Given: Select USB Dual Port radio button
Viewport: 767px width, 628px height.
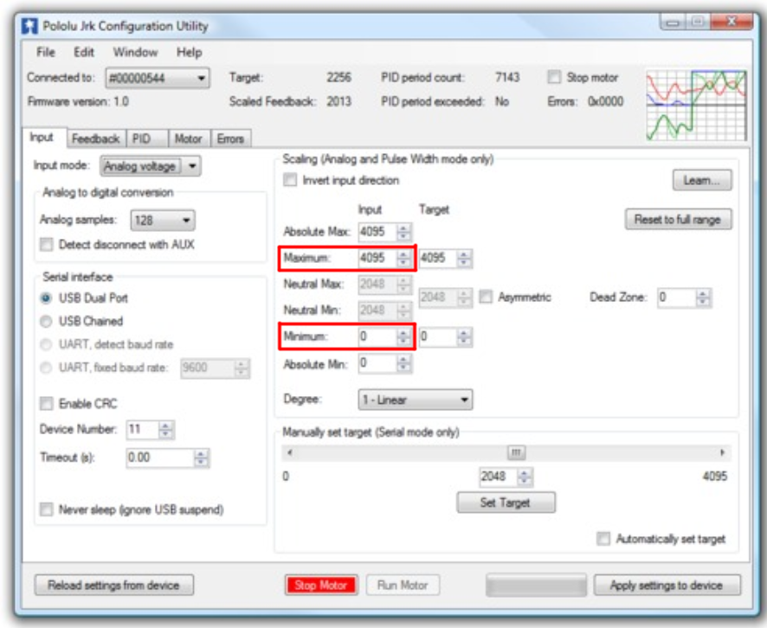Looking at the screenshot, I should 46,298.
